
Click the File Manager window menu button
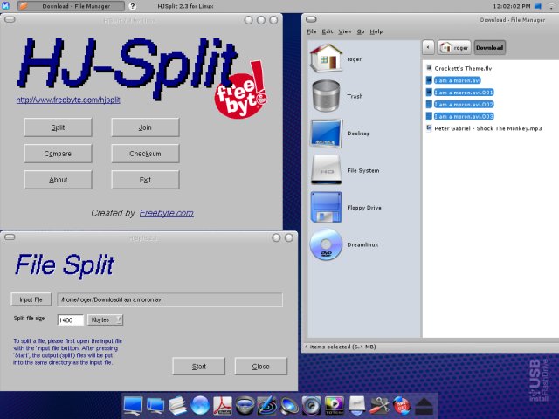pyautogui.click(x=311, y=19)
